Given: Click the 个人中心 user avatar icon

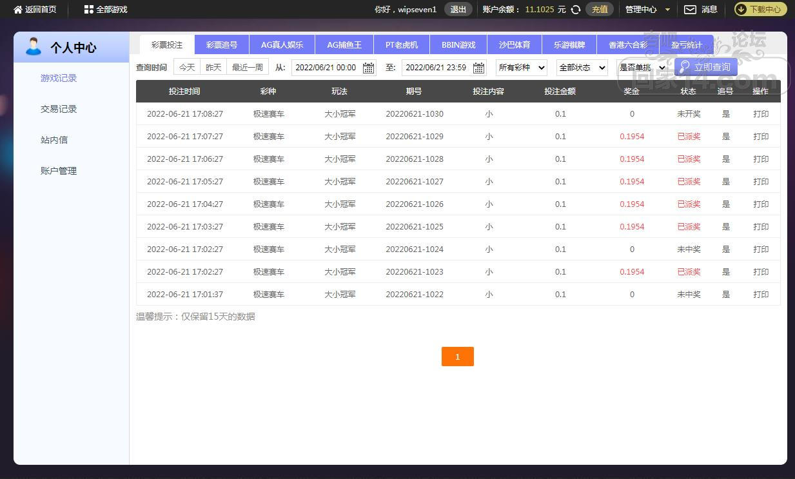Looking at the screenshot, I should point(33,47).
